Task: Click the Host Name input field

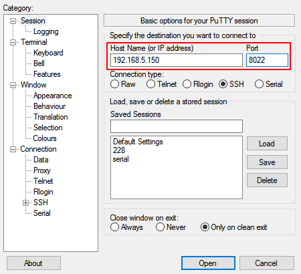Action: 177,60
